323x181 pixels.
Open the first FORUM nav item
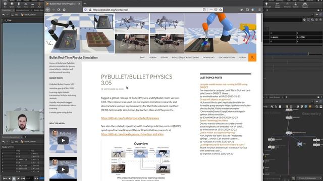153,57
